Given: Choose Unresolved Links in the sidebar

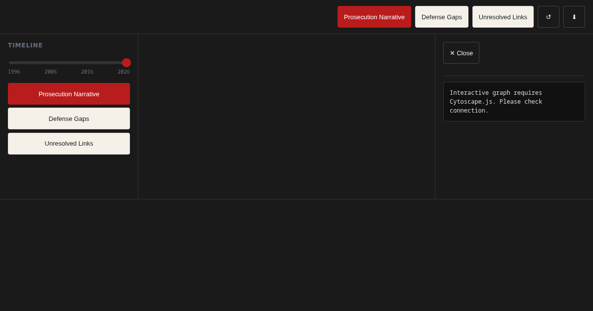Looking at the screenshot, I should [x=69, y=144].
